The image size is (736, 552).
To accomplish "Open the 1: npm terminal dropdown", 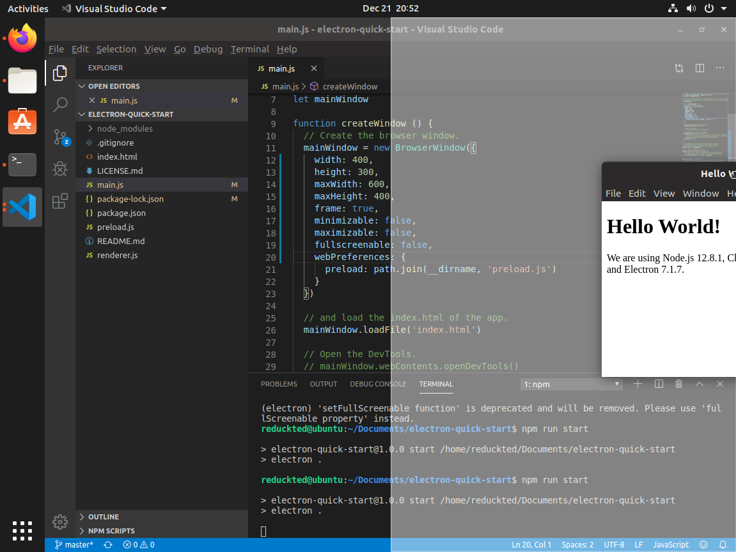I will (571, 384).
